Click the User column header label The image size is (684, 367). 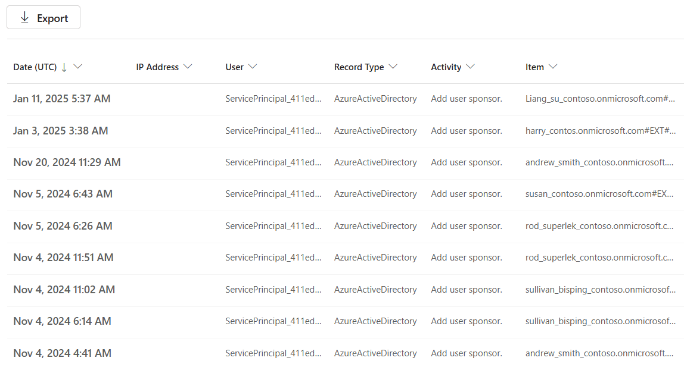tap(233, 67)
